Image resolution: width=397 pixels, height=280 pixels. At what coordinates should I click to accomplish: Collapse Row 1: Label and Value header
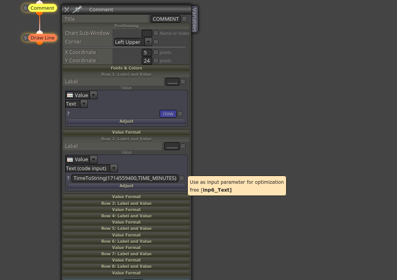[126, 74]
